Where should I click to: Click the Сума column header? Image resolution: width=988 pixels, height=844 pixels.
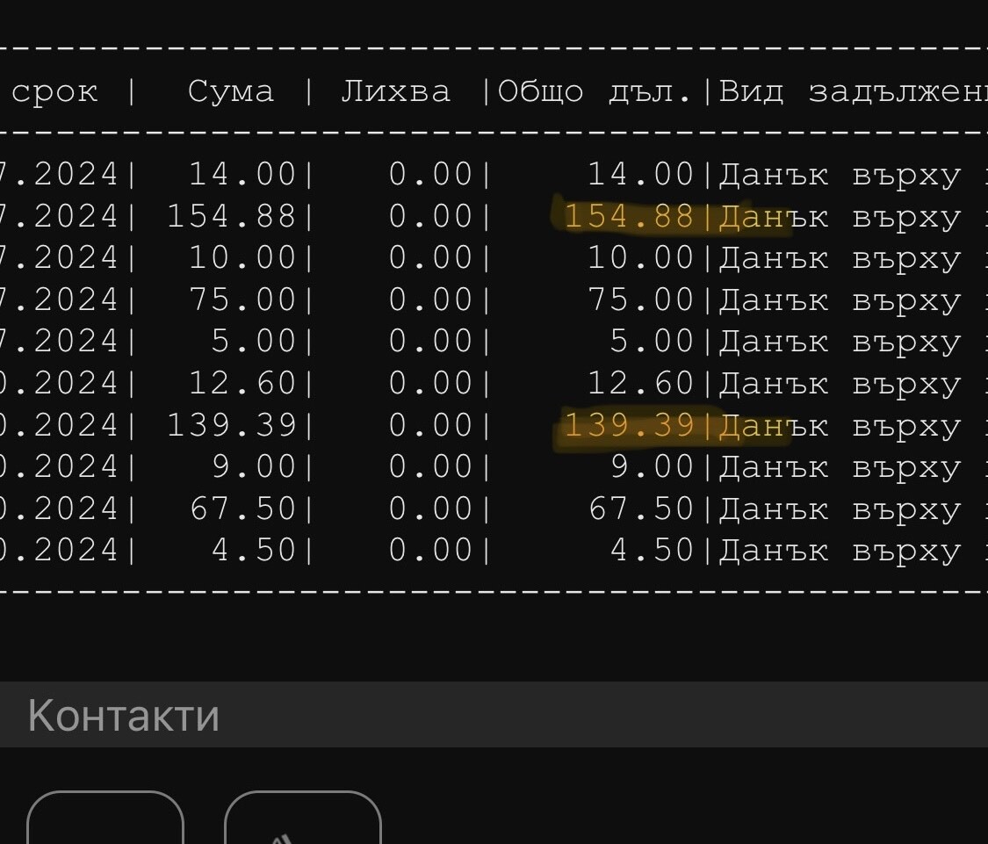tap(231, 92)
